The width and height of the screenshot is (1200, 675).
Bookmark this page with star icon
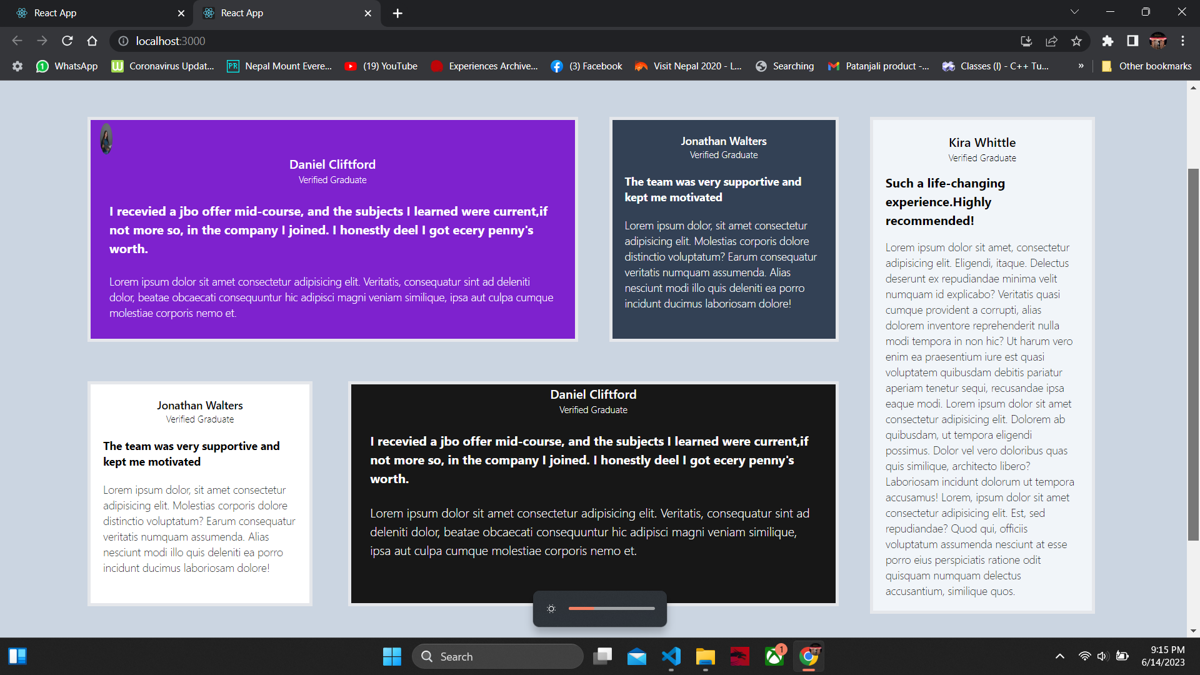pos(1076,41)
